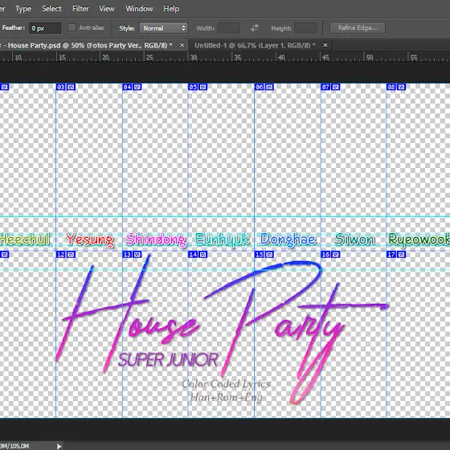Click slice 12 badge icon
Viewport: 450px width, 450px height.
pyautogui.click(x=72, y=255)
